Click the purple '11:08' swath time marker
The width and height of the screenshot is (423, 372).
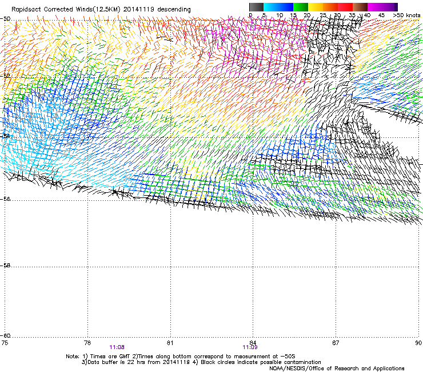[117, 347]
